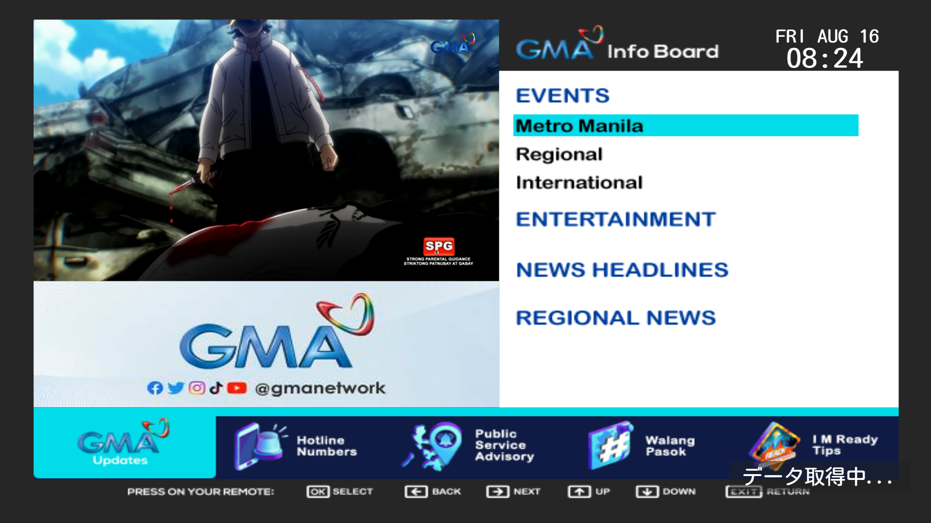Click the live TV video preview
The width and height of the screenshot is (931, 523).
tap(266, 150)
